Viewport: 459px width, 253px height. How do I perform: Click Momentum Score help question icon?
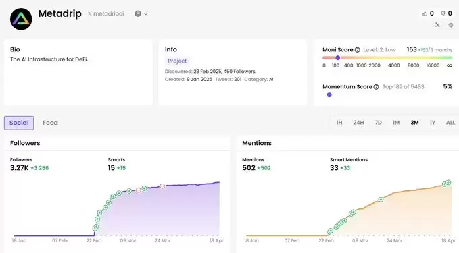tap(376, 87)
